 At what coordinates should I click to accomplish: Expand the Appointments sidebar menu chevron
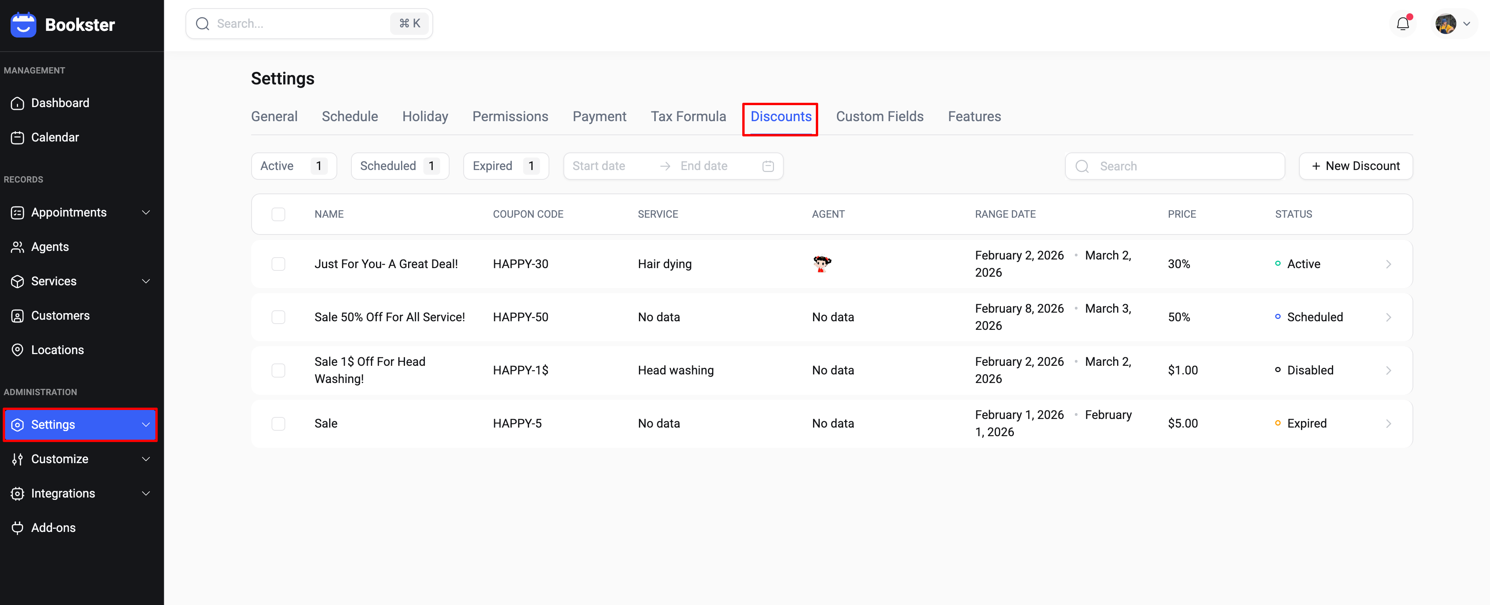146,213
